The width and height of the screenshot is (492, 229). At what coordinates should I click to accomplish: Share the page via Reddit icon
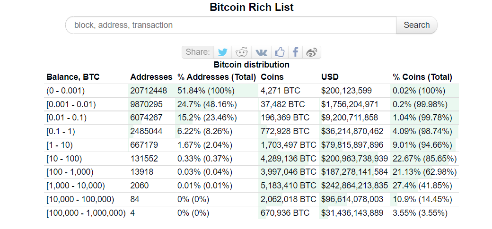(242, 52)
